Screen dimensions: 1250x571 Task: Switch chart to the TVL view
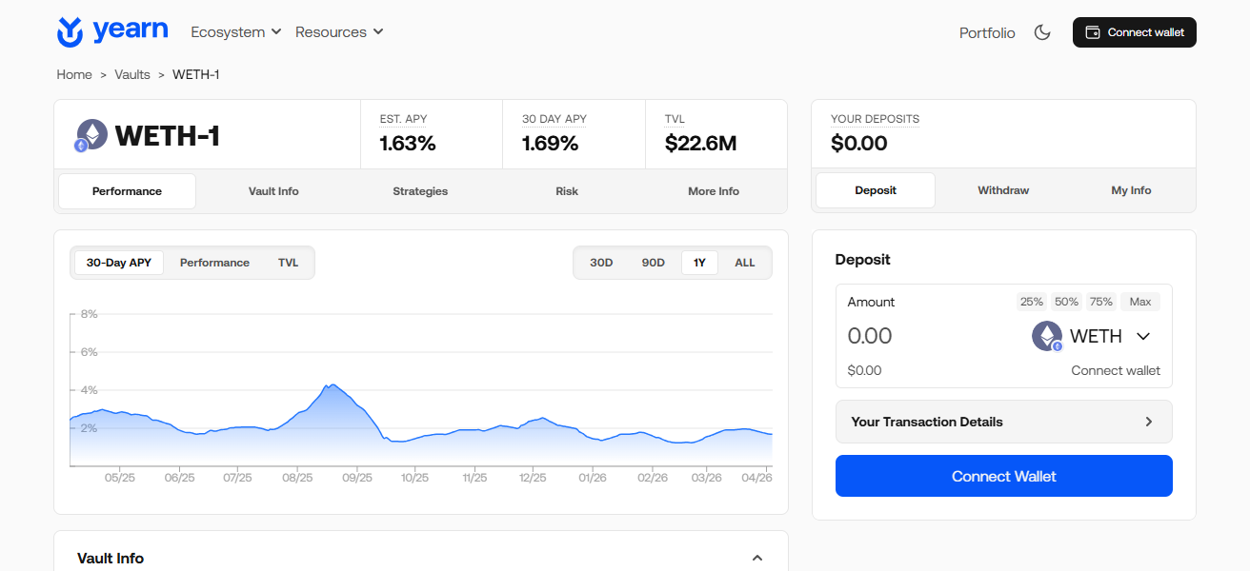[288, 263]
